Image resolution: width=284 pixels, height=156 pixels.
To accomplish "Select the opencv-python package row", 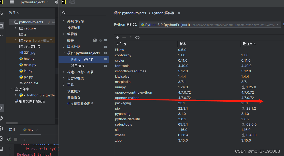I will click(x=199, y=98).
